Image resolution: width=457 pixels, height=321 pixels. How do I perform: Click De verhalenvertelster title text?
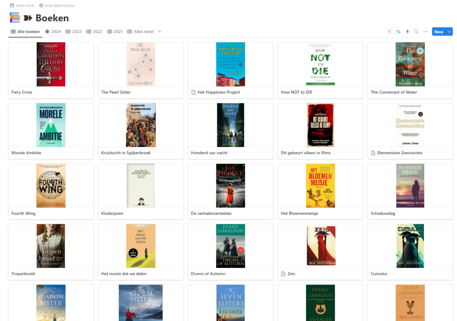coord(211,213)
